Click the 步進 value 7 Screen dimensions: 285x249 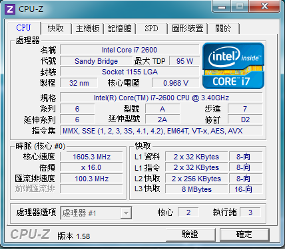245,109
